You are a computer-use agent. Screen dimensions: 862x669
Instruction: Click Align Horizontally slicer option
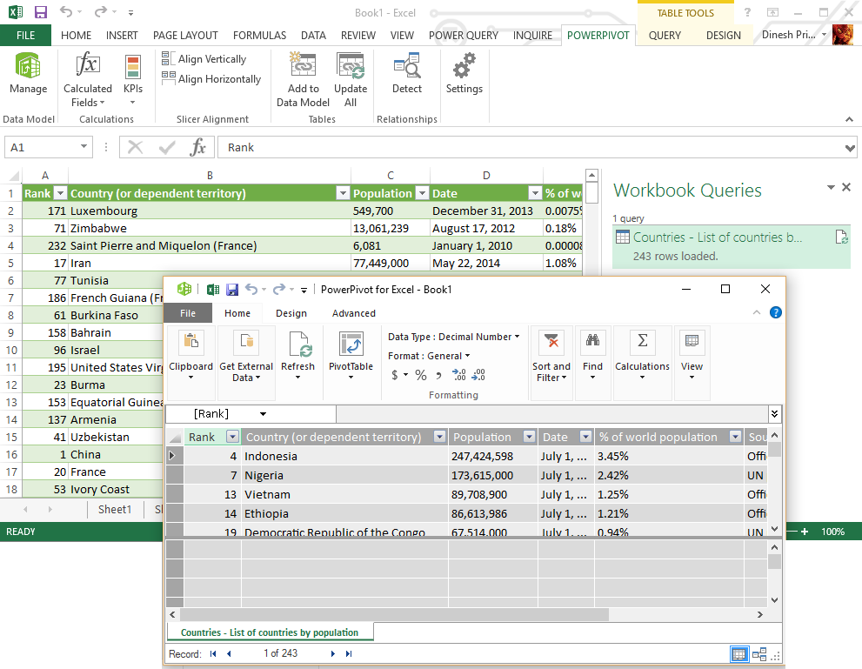(211, 78)
